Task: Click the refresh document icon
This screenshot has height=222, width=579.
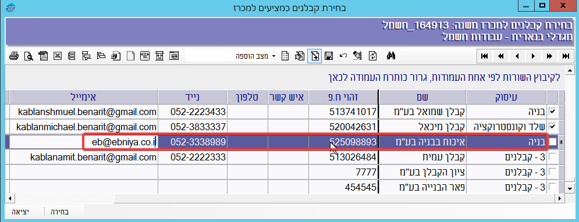Action: click(x=373, y=56)
